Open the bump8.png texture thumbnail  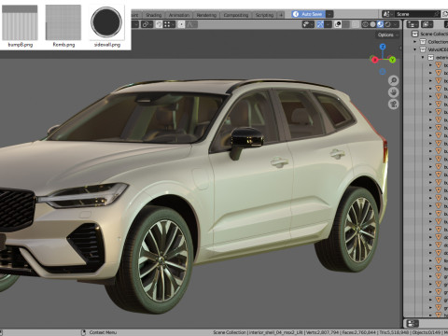click(x=20, y=22)
